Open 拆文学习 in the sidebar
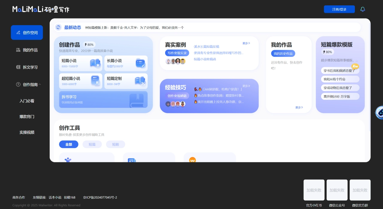Screen dimensions: 383x209 27,67
